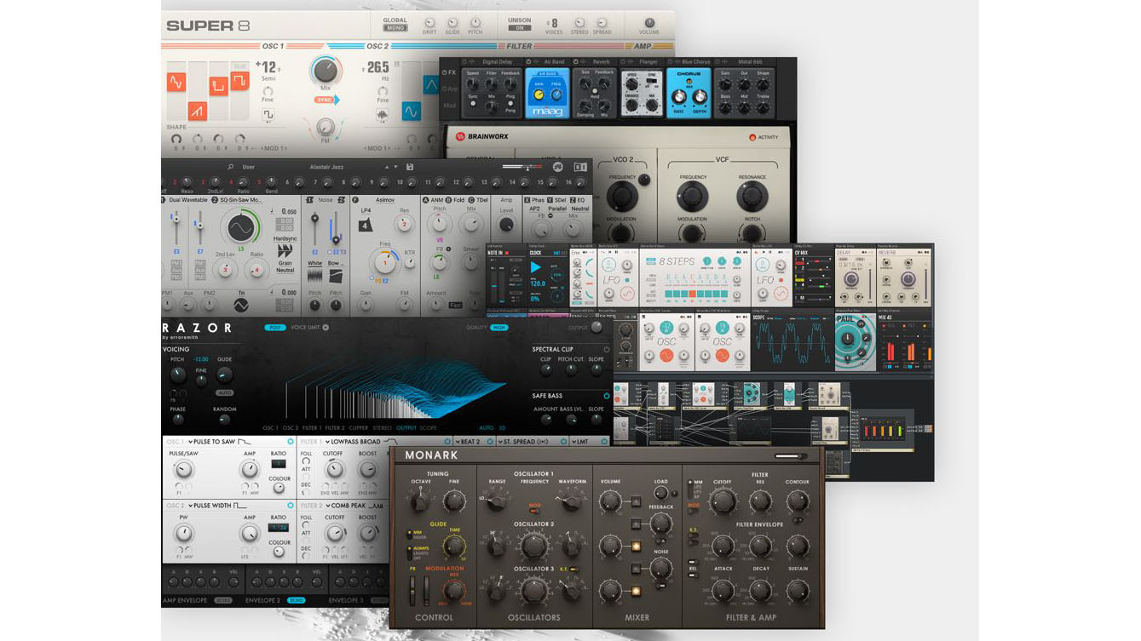Step to the previous preset with the up arrow
Viewport: 1141px width, 641px height.
[x=386, y=167]
